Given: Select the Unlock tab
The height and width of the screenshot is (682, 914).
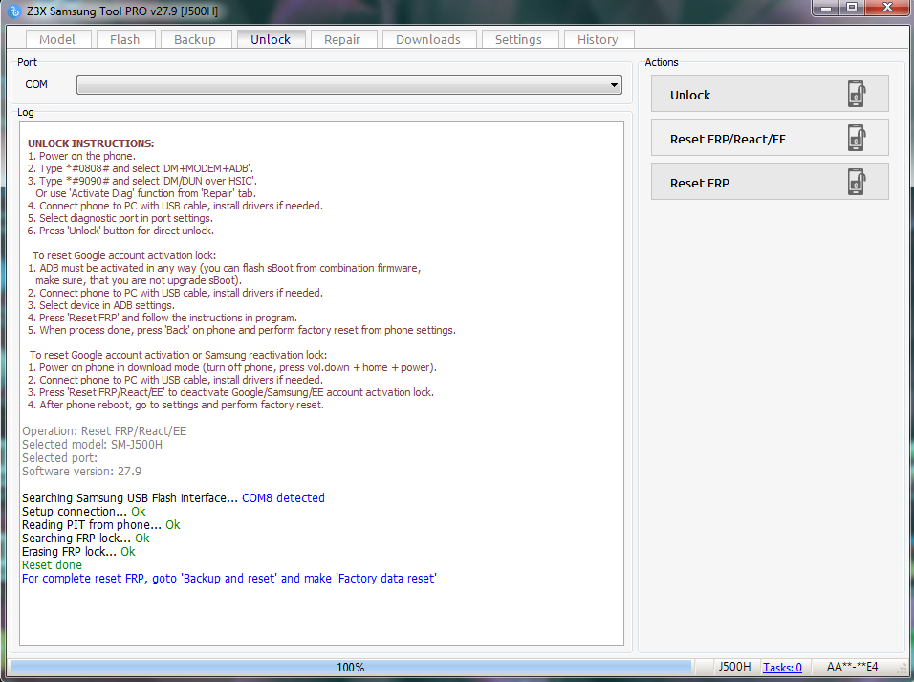Looking at the screenshot, I should point(271,39).
